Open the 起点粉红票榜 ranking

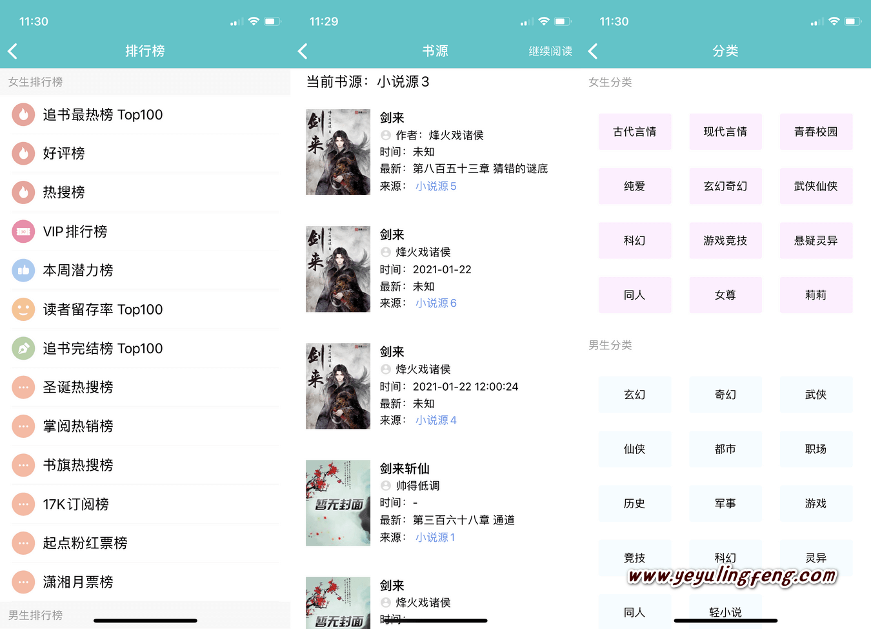coord(145,543)
